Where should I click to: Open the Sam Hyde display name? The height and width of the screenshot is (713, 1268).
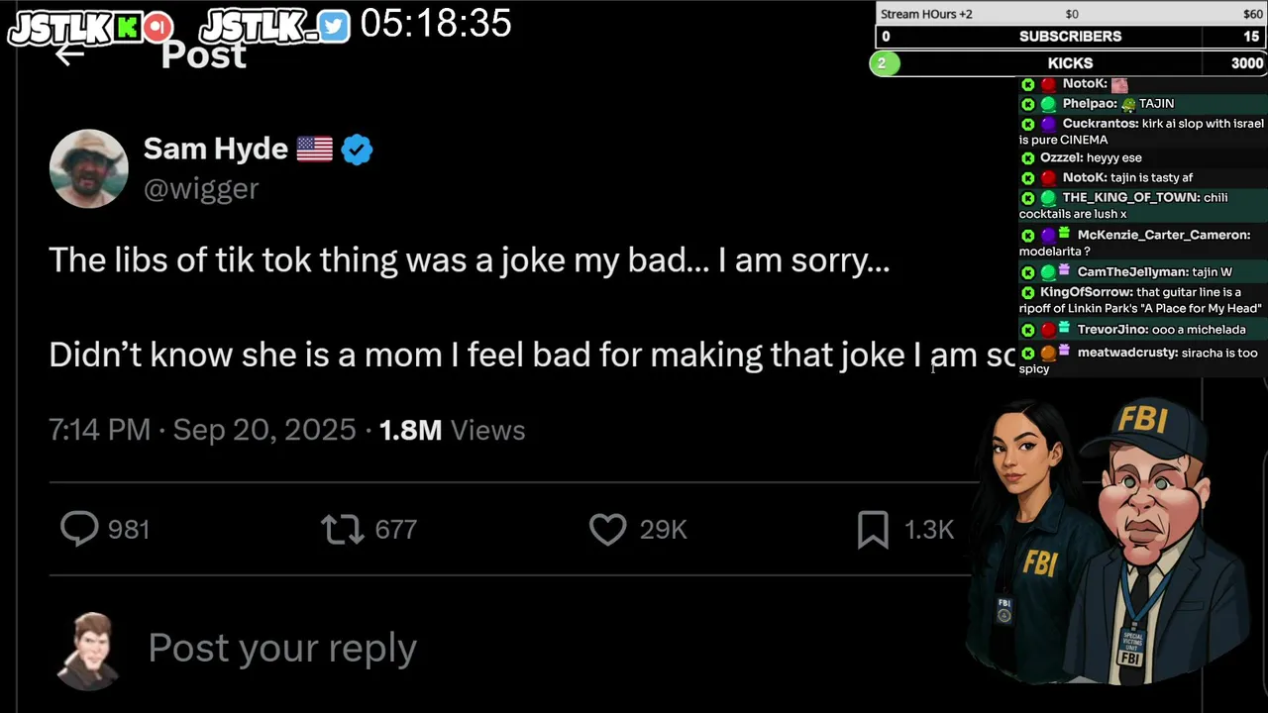[x=216, y=149]
